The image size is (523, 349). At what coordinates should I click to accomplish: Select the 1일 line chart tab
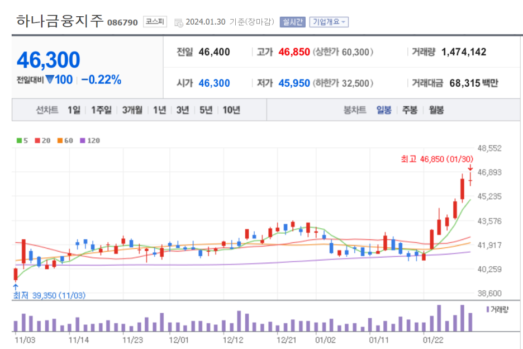(x=74, y=110)
